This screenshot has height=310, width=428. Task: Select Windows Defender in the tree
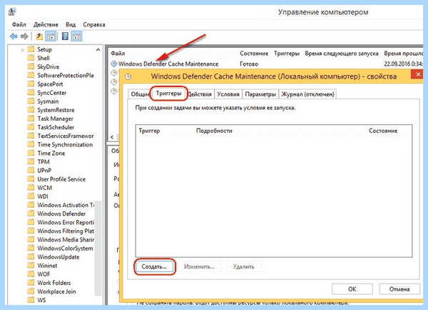click(x=61, y=214)
